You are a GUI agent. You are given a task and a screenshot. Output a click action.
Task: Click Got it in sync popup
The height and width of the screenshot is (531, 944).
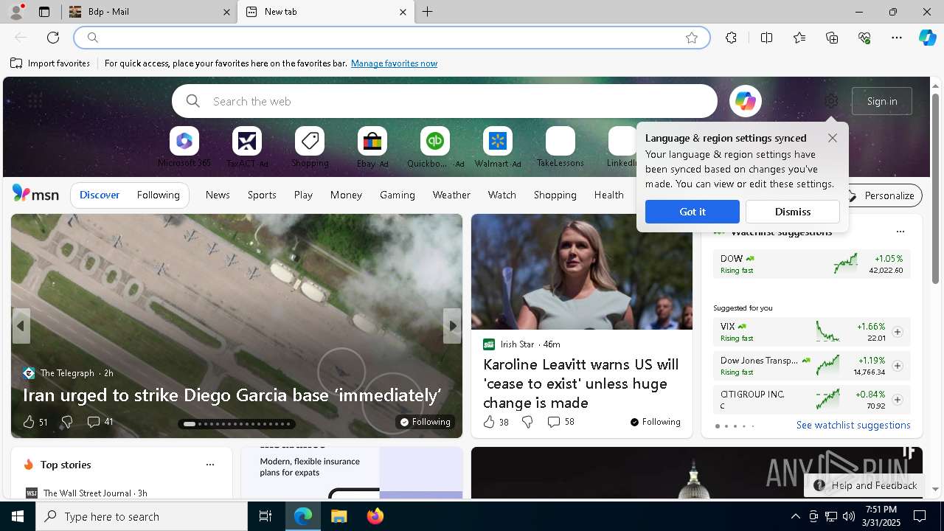click(693, 212)
